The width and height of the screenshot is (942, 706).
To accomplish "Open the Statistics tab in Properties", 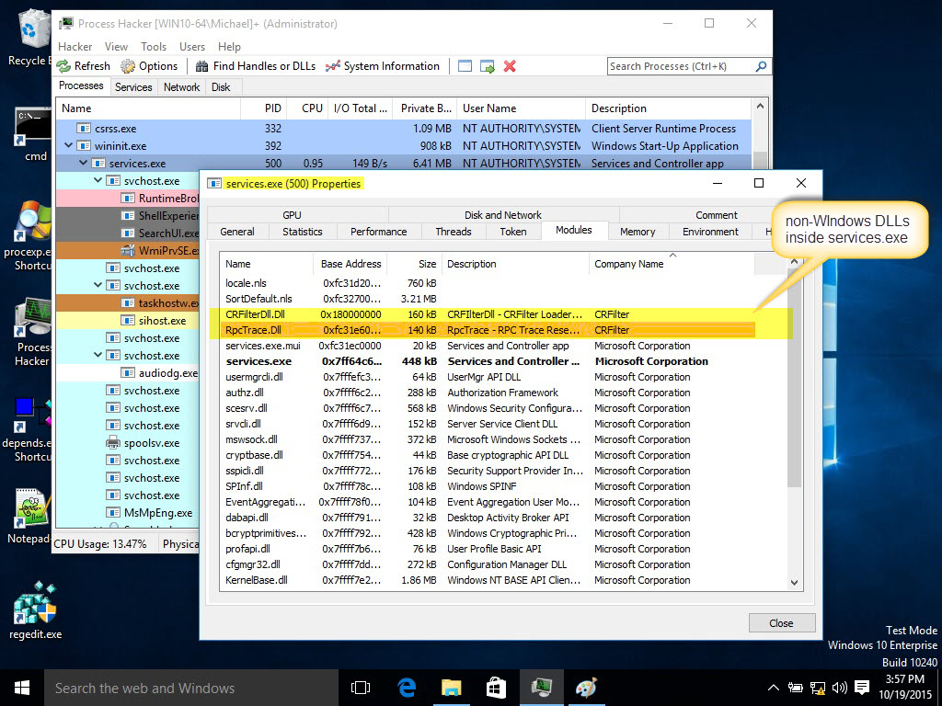I will pos(302,232).
